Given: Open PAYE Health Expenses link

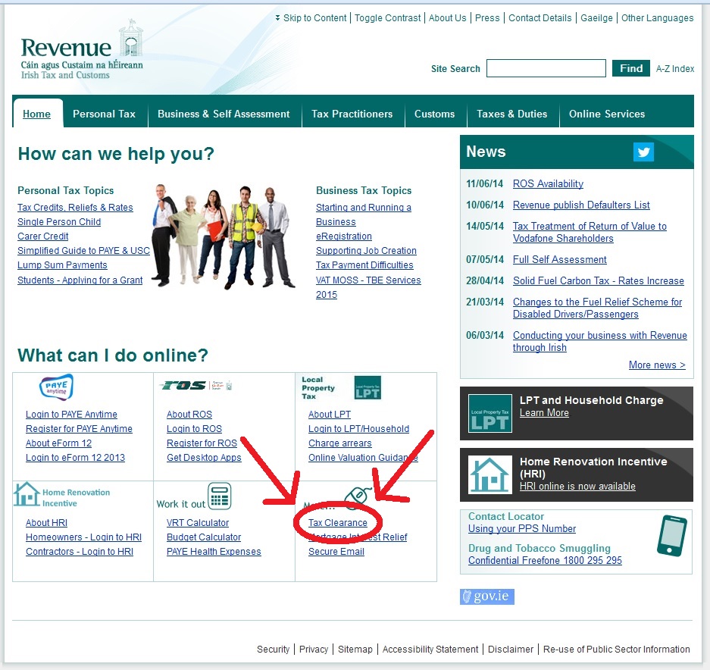Looking at the screenshot, I should (214, 552).
